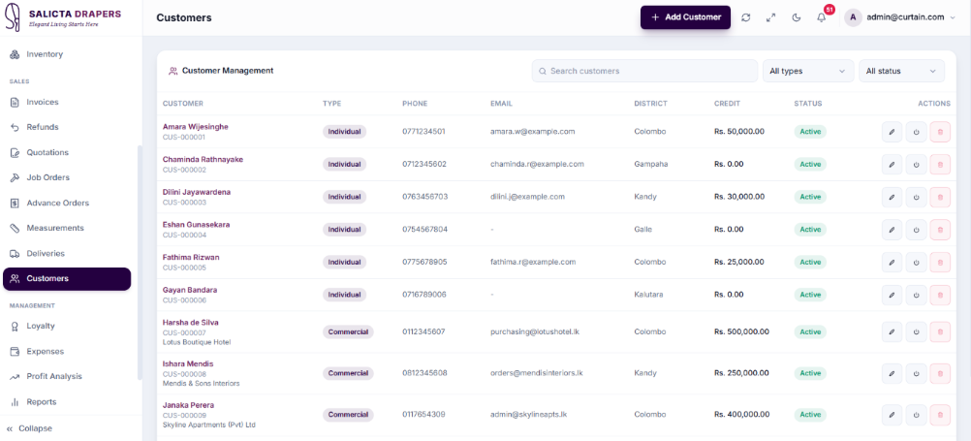Delete Janaka Perera trash icon
The height and width of the screenshot is (441, 971).
[x=940, y=415]
